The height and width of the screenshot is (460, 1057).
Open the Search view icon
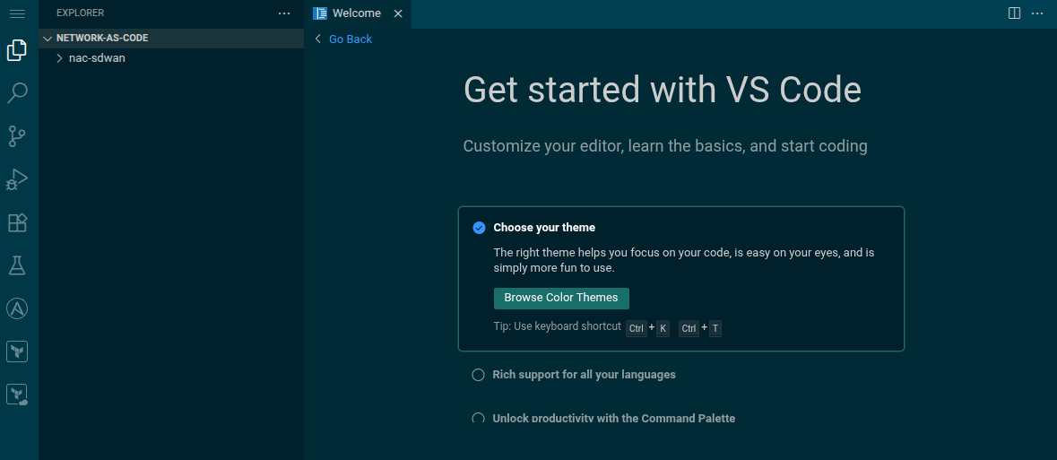[18, 93]
